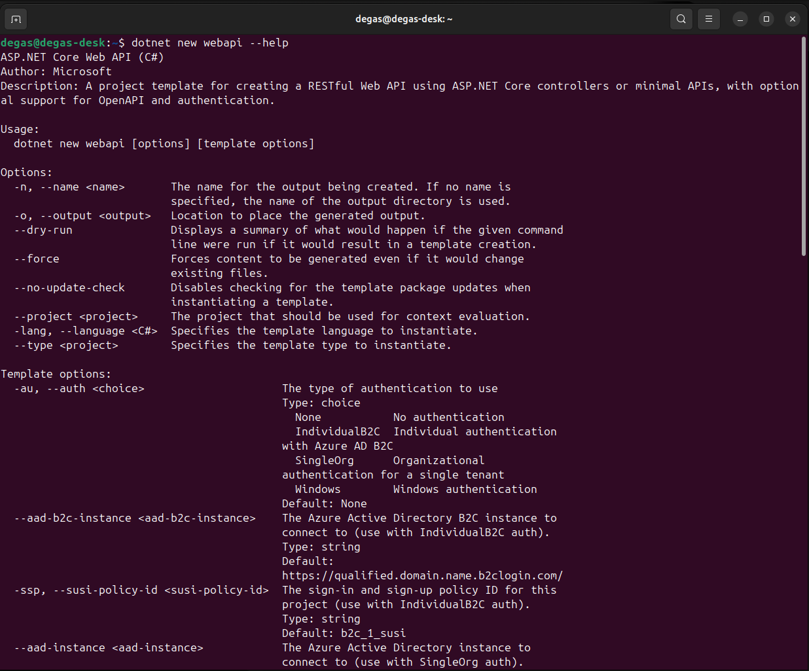Click the line ASP.NET Core Web API (C#)
Image resolution: width=809 pixels, height=671 pixels.
tap(82, 57)
